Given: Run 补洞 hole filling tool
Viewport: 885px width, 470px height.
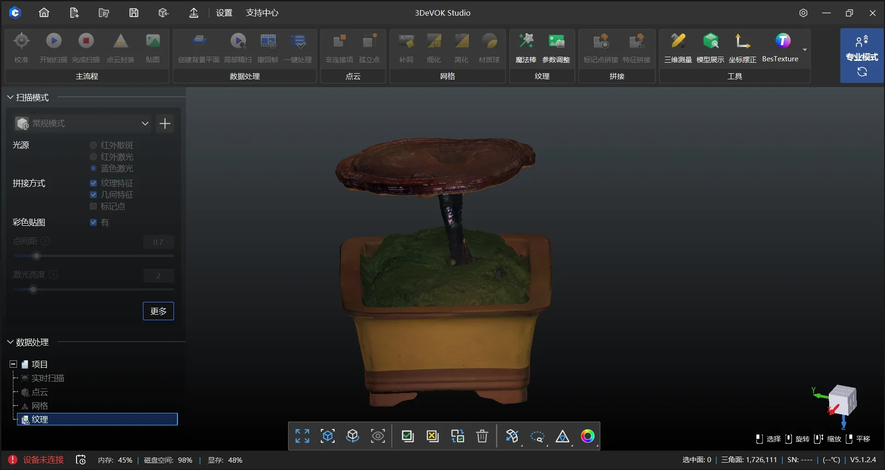Looking at the screenshot, I should pos(406,48).
